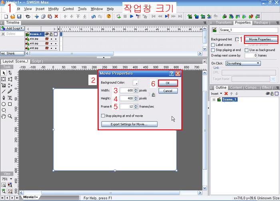Open the Background Color swatch in the dialog
The width and height of the screenshot is (280, 201).
click(135, 82)
